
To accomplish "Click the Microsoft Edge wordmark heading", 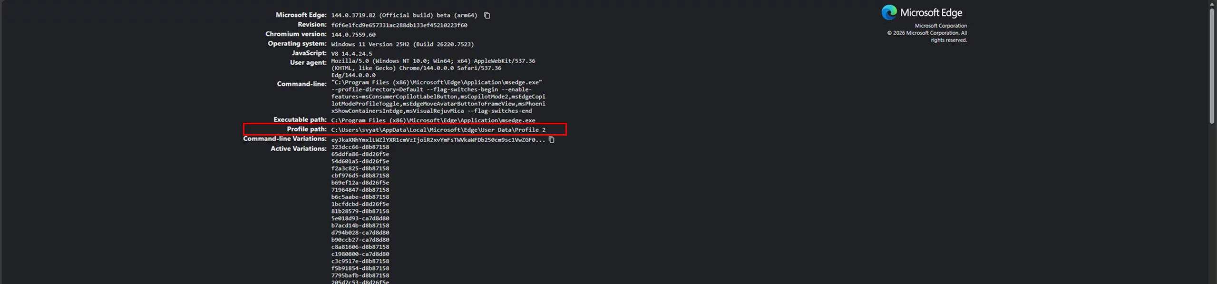I will [931, 13].
